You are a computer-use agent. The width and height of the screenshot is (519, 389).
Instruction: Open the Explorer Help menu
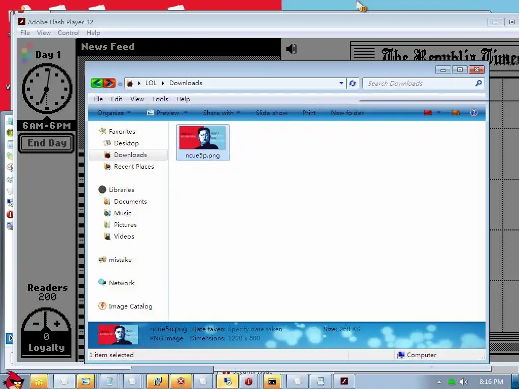click(183, 99)
